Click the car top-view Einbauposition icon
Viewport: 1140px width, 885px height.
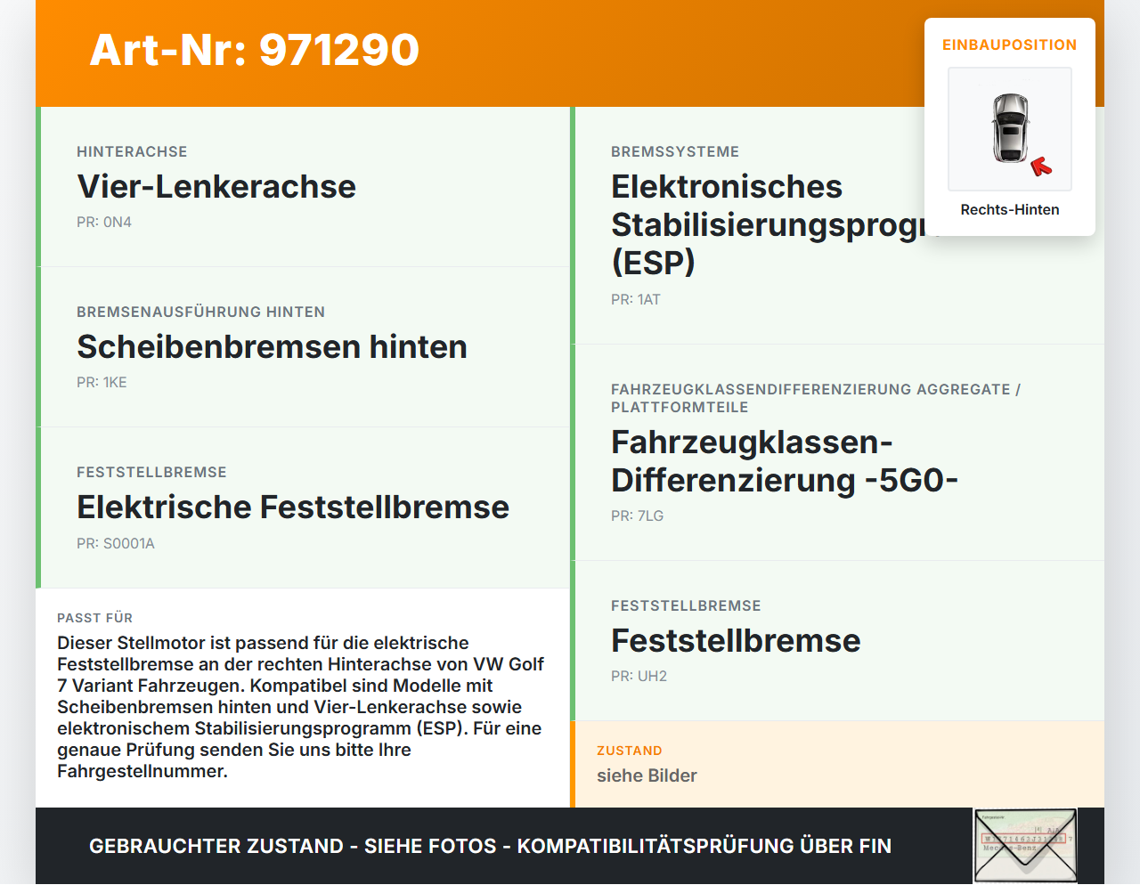[1009, 128]
